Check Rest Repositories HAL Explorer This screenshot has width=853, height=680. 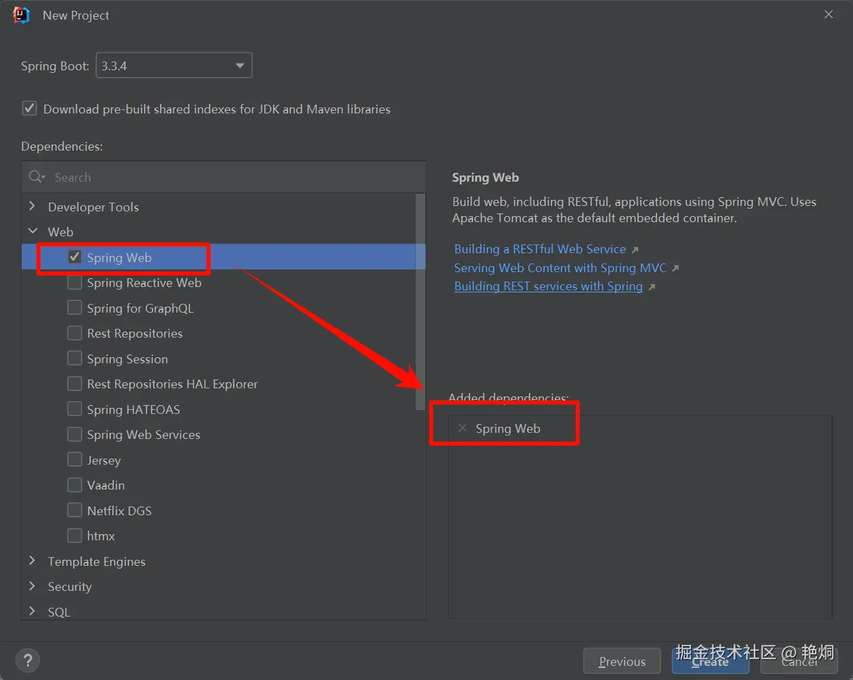[x=75, y=384]
